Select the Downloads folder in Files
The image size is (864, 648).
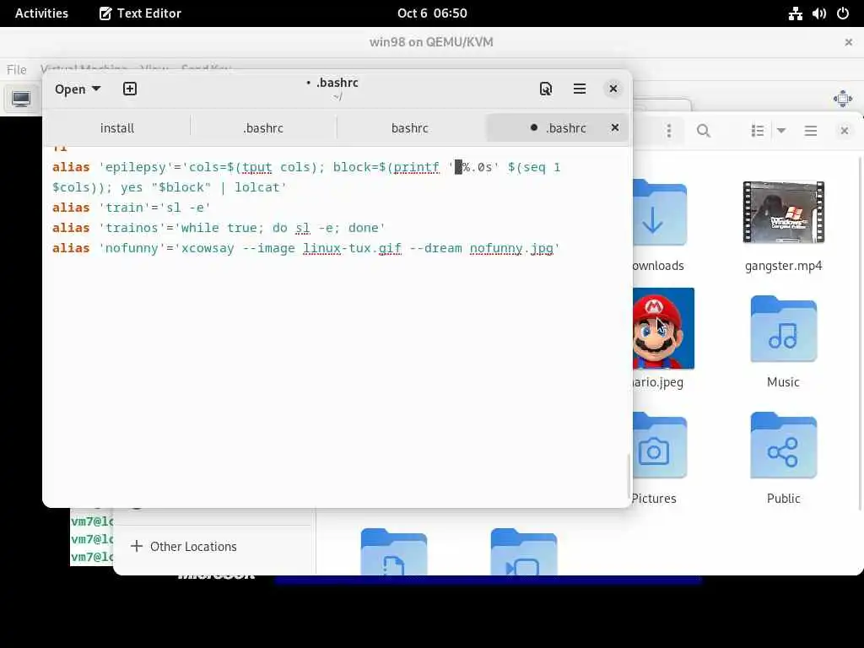pyautogui.click(x=660, y=213)
